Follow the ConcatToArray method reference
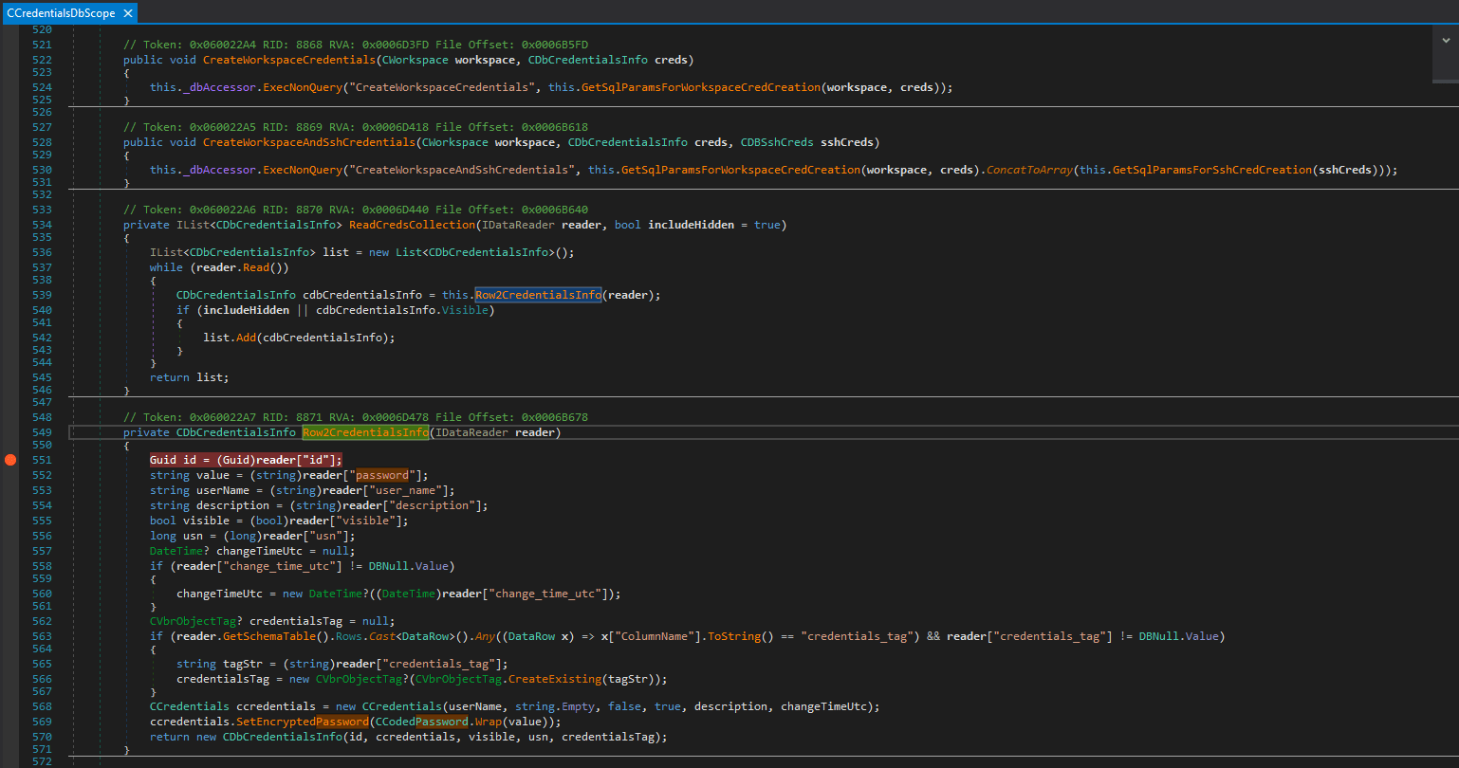Viewport: 1459px width, 768px height. [x=1029, y=170]
